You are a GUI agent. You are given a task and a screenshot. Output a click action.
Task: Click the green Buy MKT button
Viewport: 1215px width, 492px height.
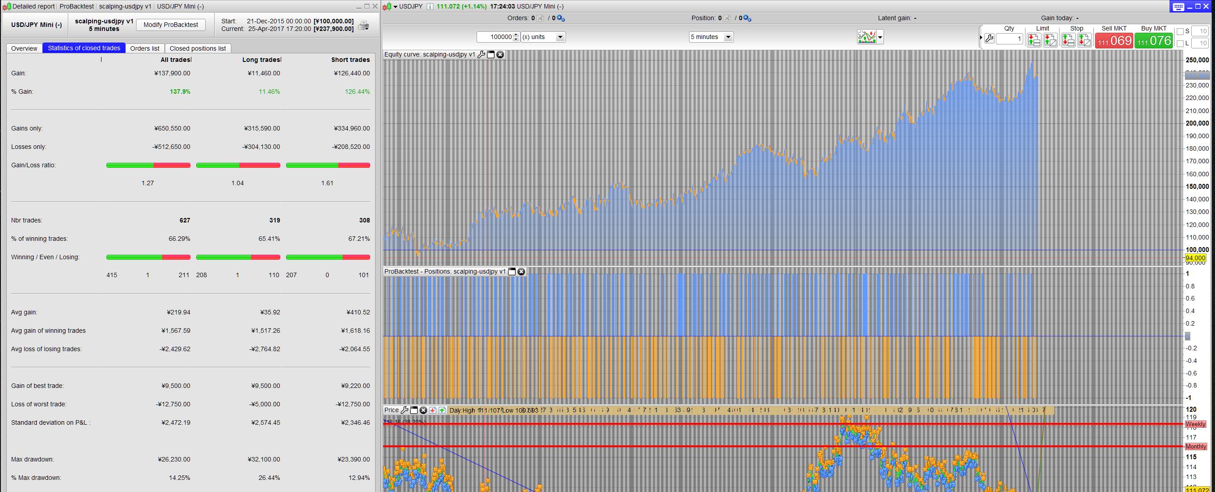coord(1153,40)
